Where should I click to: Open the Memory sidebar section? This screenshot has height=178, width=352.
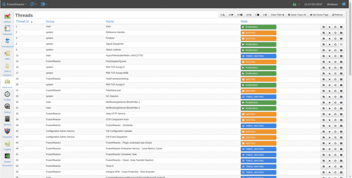pyautogui.click(x=7, y=120)
